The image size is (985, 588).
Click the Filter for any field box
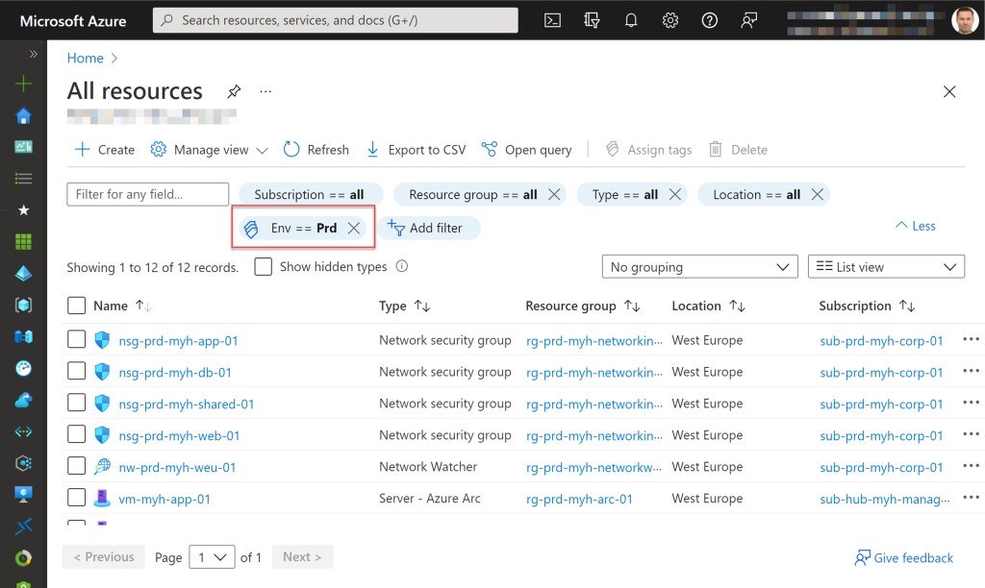pos(147,194)
